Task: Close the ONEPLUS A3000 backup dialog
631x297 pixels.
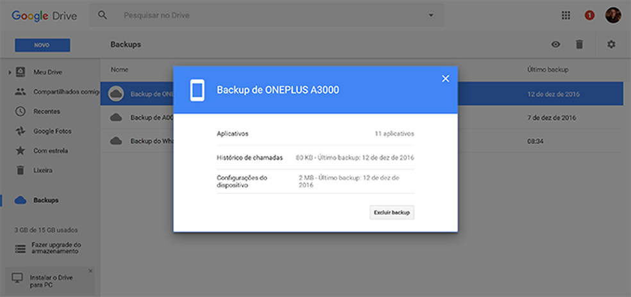Action: [446, 79]
